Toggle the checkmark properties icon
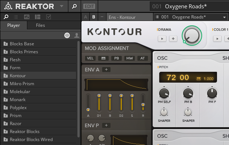The image size is (229, 145). [48, 17]
